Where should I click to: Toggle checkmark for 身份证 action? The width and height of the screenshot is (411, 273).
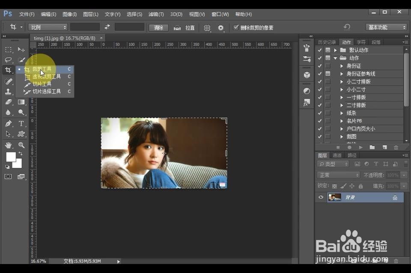click(319, 66)
